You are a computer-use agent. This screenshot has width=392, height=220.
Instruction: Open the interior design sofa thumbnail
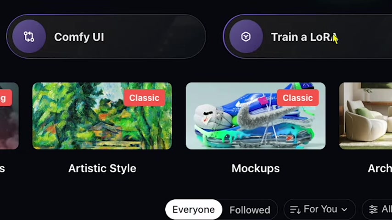coord(365,116)
